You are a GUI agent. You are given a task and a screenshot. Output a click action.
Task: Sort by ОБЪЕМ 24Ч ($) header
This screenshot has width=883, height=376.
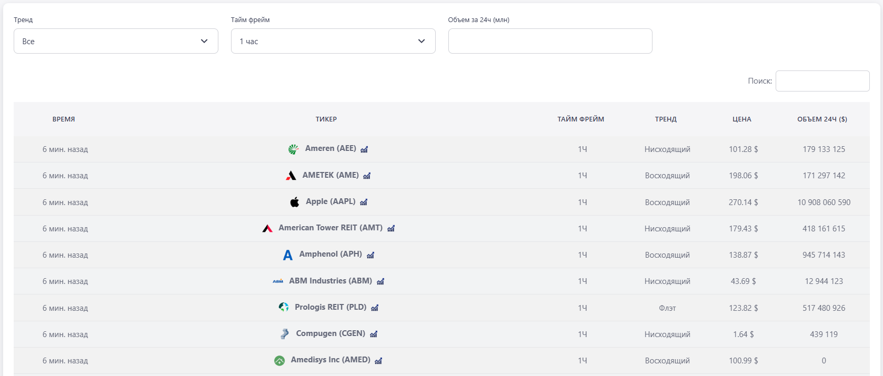[x=822, y=119]
